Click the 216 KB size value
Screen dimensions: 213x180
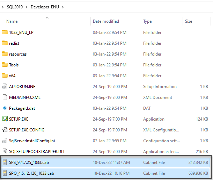(x=202, y=152)
